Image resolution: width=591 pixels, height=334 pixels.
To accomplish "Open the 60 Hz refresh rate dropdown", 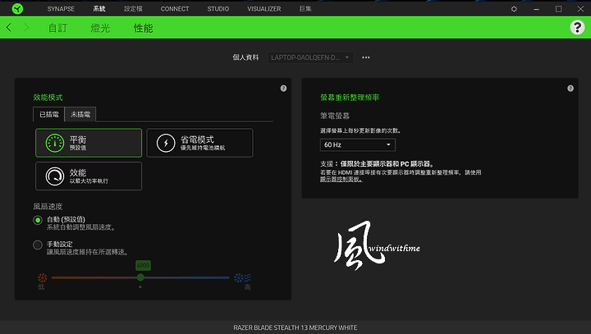I will [x=358, y=144].
